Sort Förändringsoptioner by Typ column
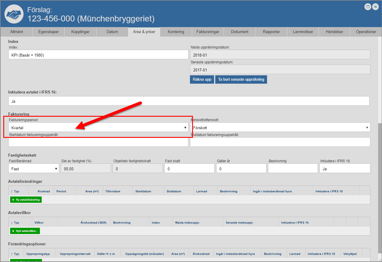 tap(15, 254)
